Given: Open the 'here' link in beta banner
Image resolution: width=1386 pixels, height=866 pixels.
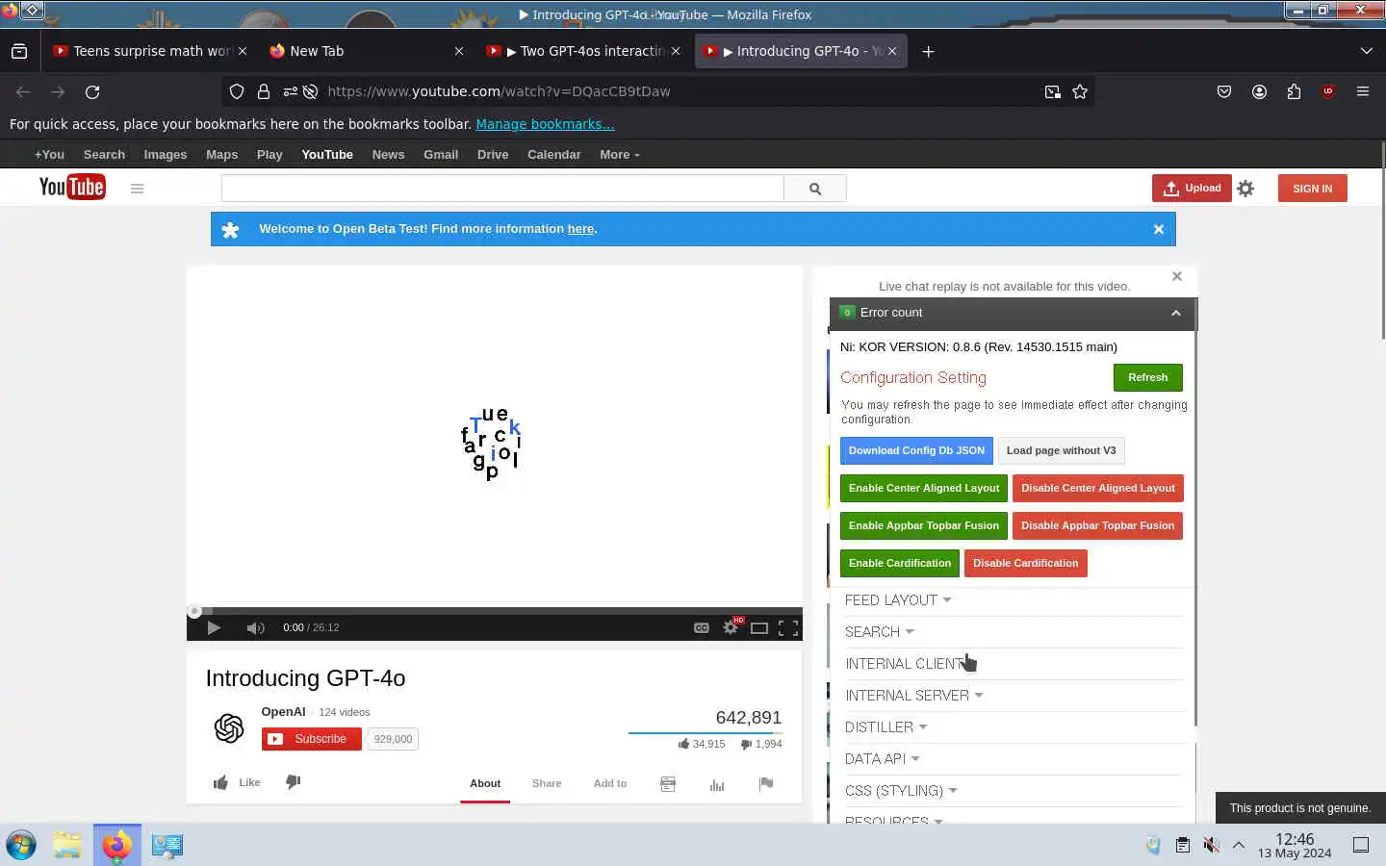Looking at the screenshot, I should [580, 229].
